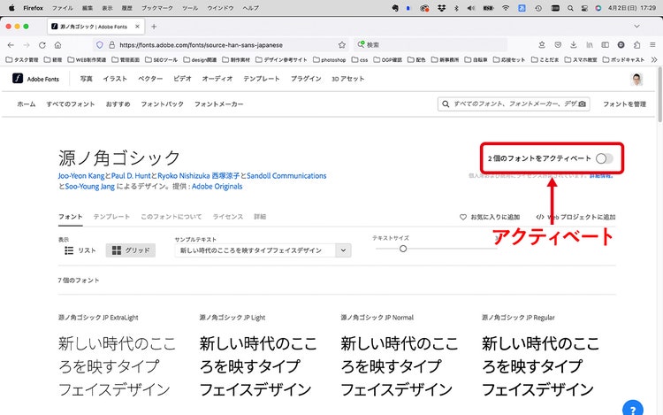Open the Firefox home page icon
Image resolution: width=663 pixels, height=415 pixels.
[x=58, y=45]
